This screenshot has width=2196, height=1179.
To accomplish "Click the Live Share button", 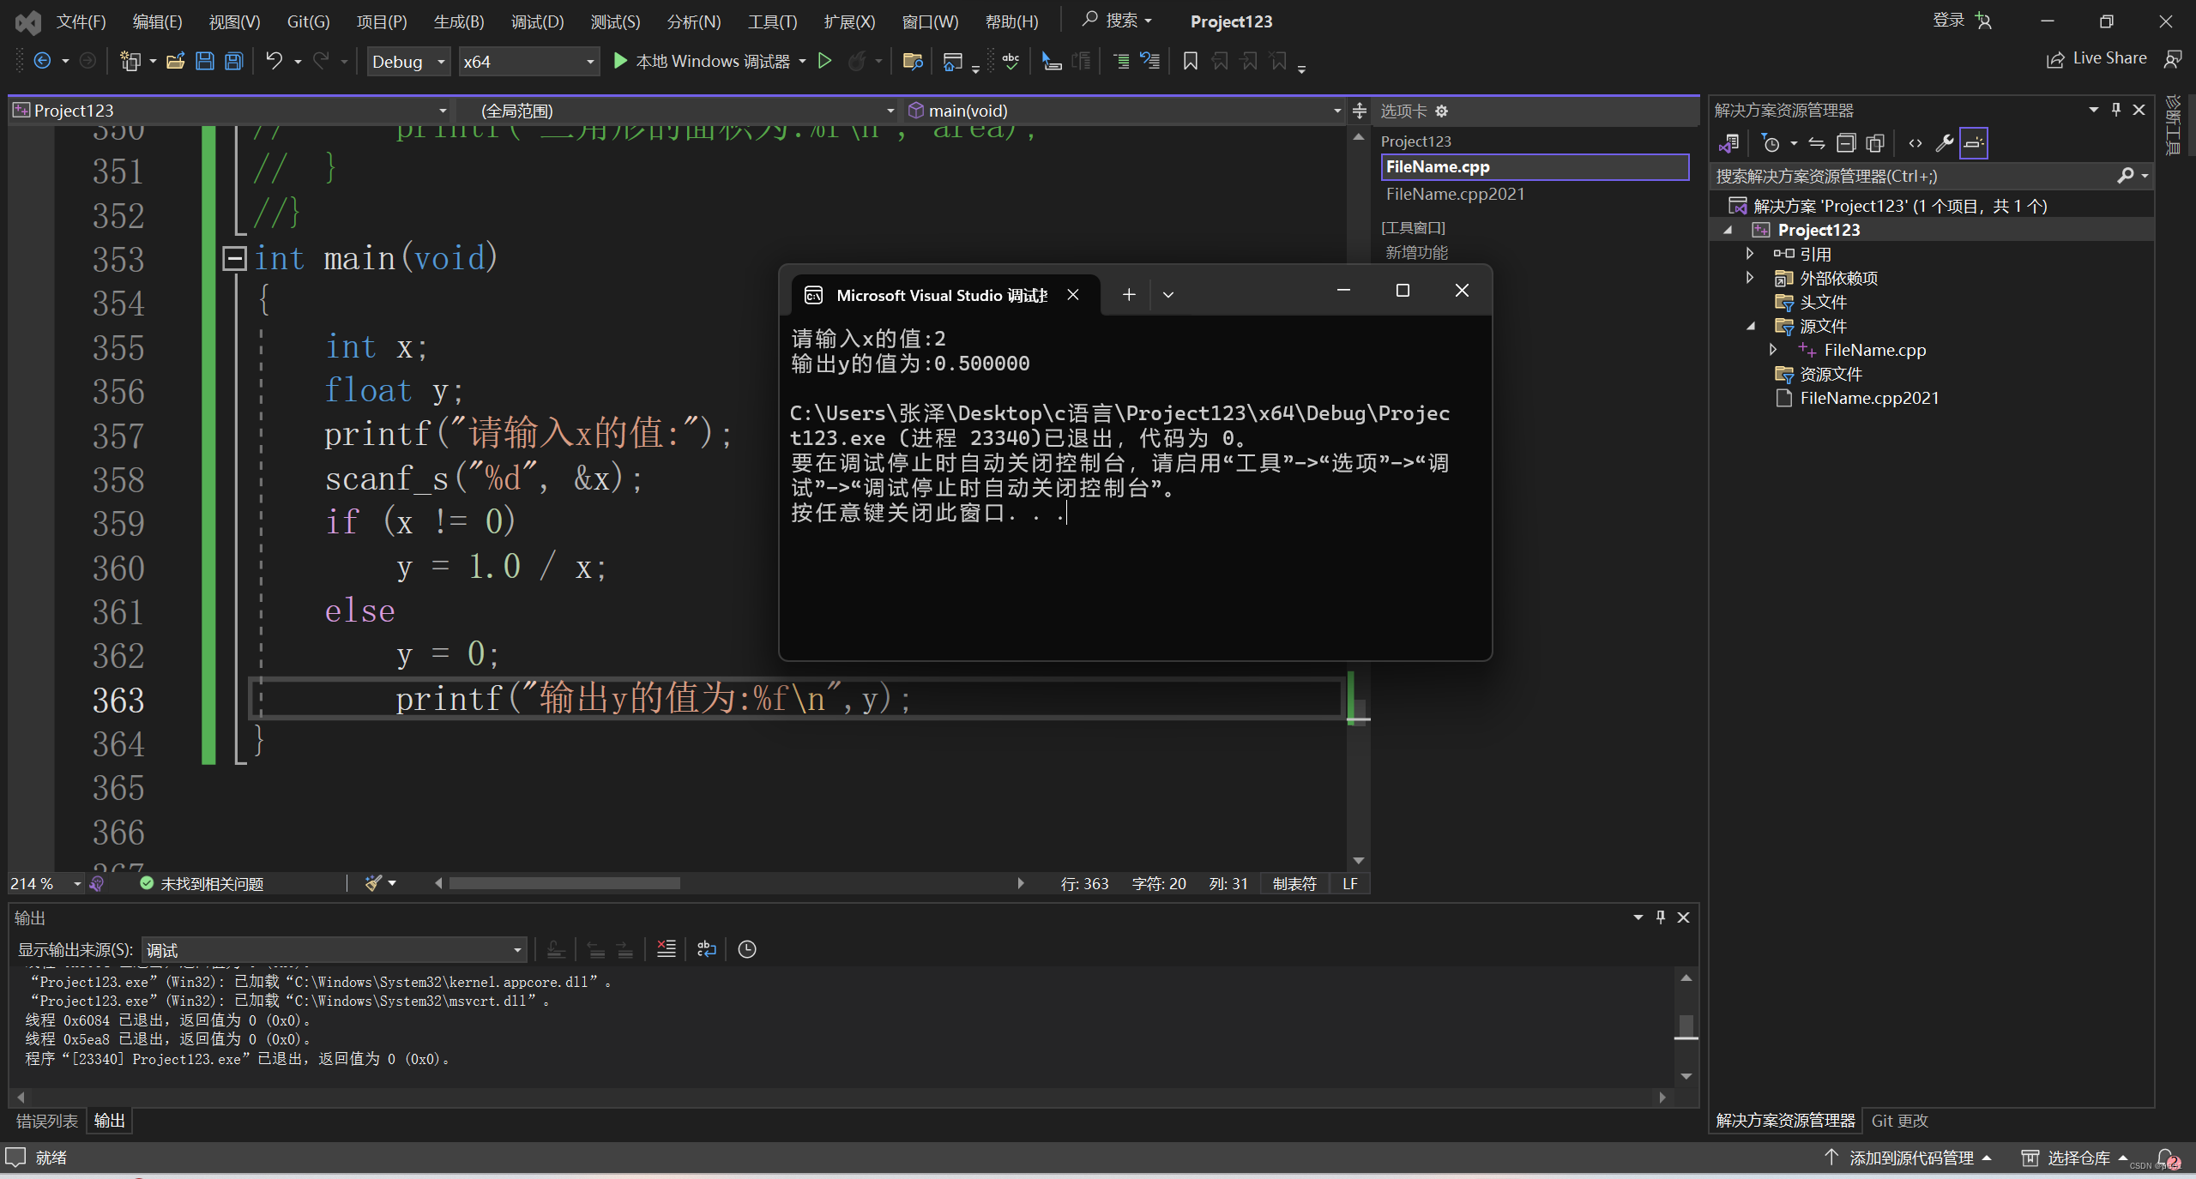I will click(2096, 58).
